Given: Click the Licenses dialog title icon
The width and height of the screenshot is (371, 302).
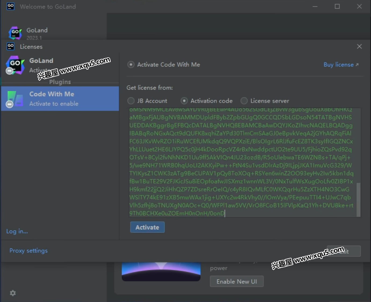Looking at the screenshot, I should [10, 46].
